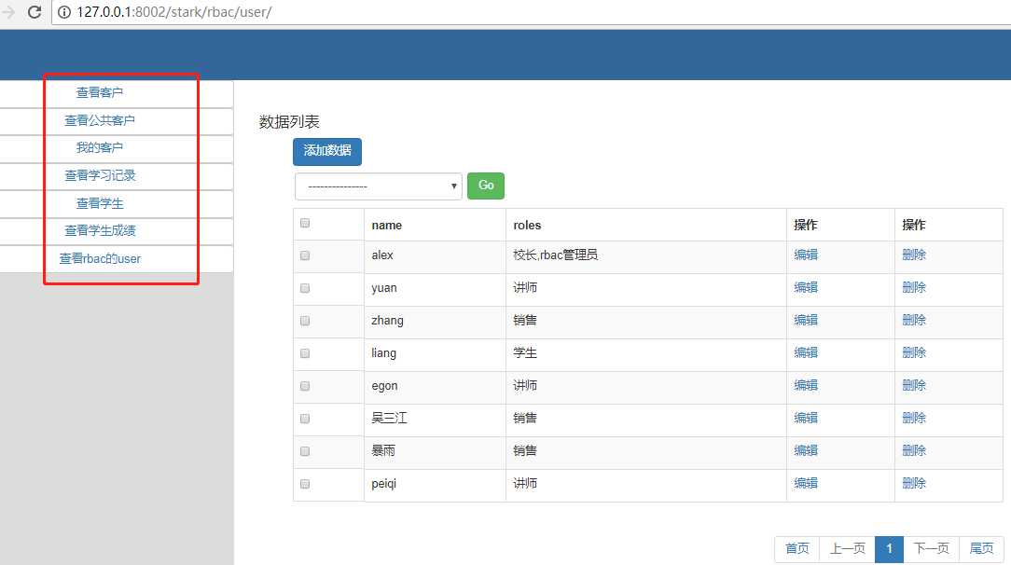Click 编辑 link for liang

coord(805,352)
